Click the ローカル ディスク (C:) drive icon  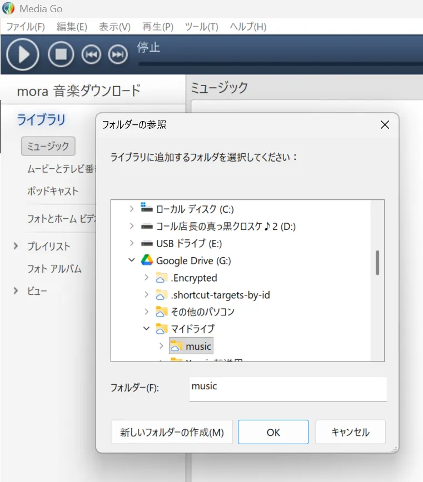click(x=147, y=209)
